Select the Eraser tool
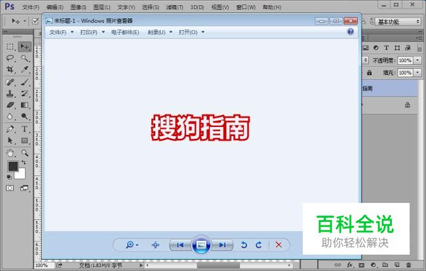Screen dimensions: 426x271 10,105
